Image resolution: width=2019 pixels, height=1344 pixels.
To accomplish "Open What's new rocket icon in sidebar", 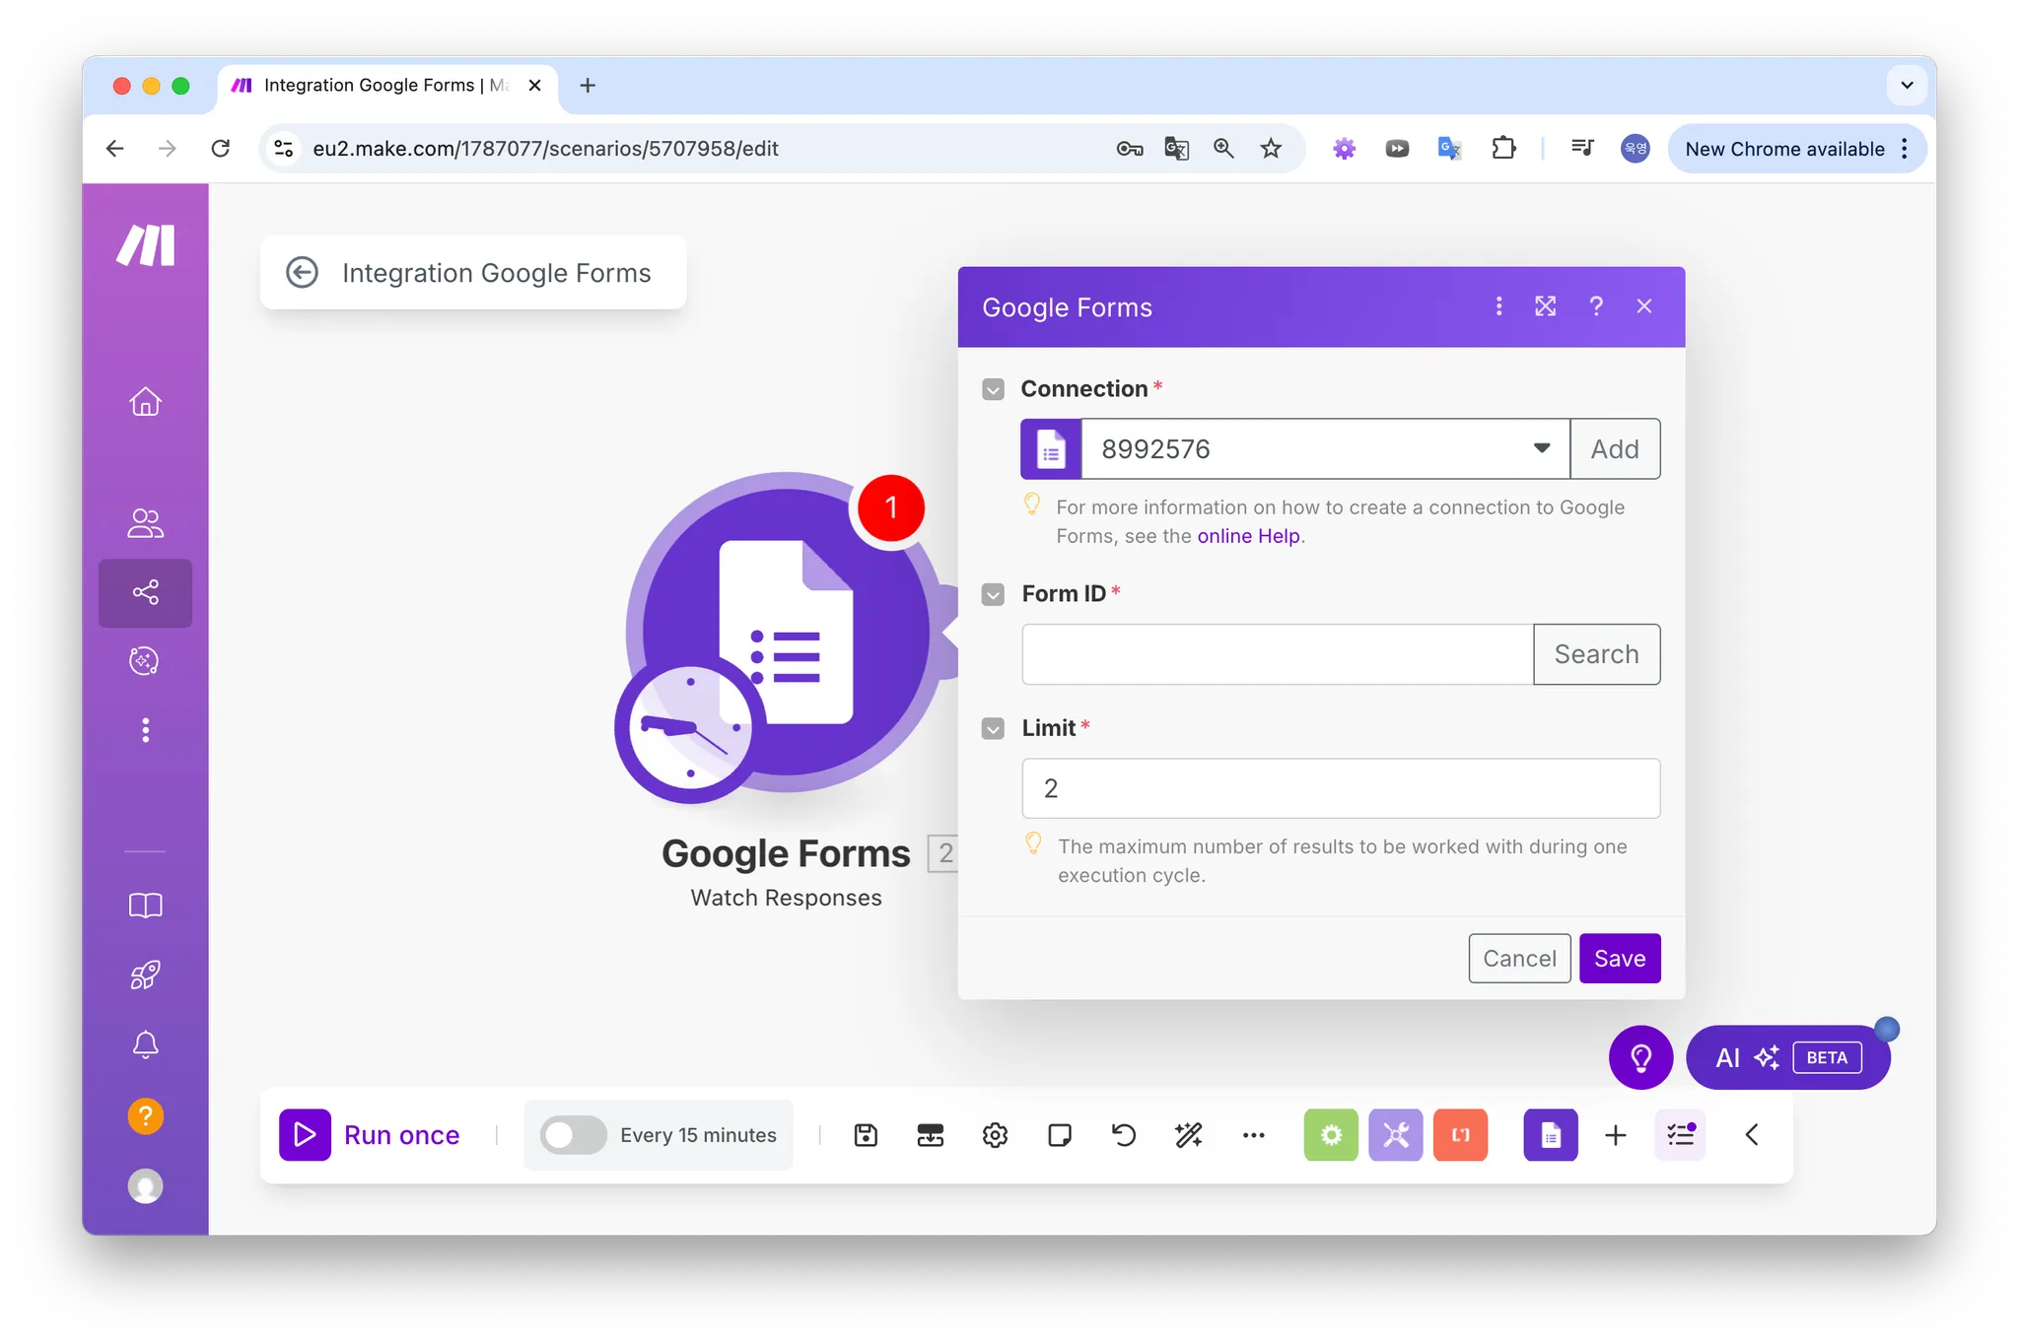I will pos(145,974).
